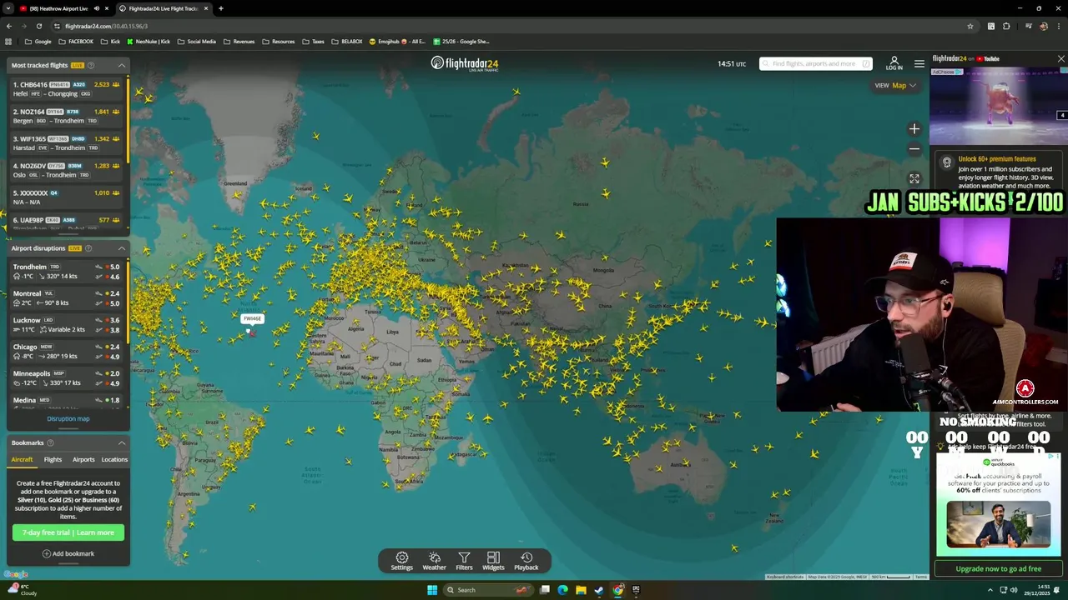Viewport: 1068px width, 600px height.
Task: Select the Locations bookmarks tab
Action: [x=114, y=459]
